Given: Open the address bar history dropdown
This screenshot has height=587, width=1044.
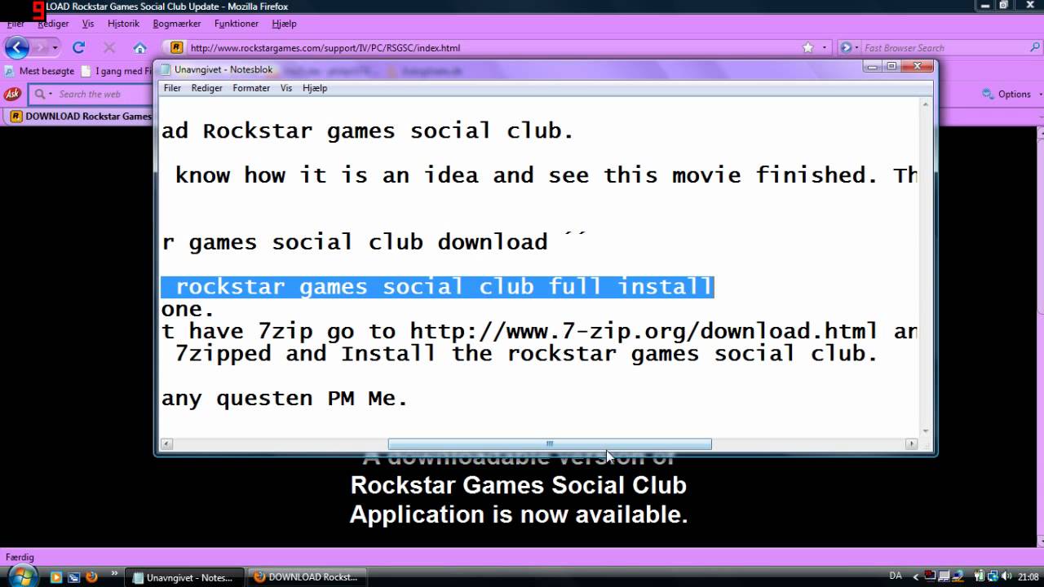Looking at the screenshot, I should point(824,47).
